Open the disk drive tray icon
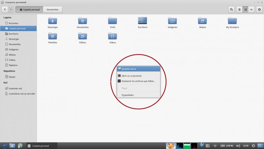 click(208, 146)
